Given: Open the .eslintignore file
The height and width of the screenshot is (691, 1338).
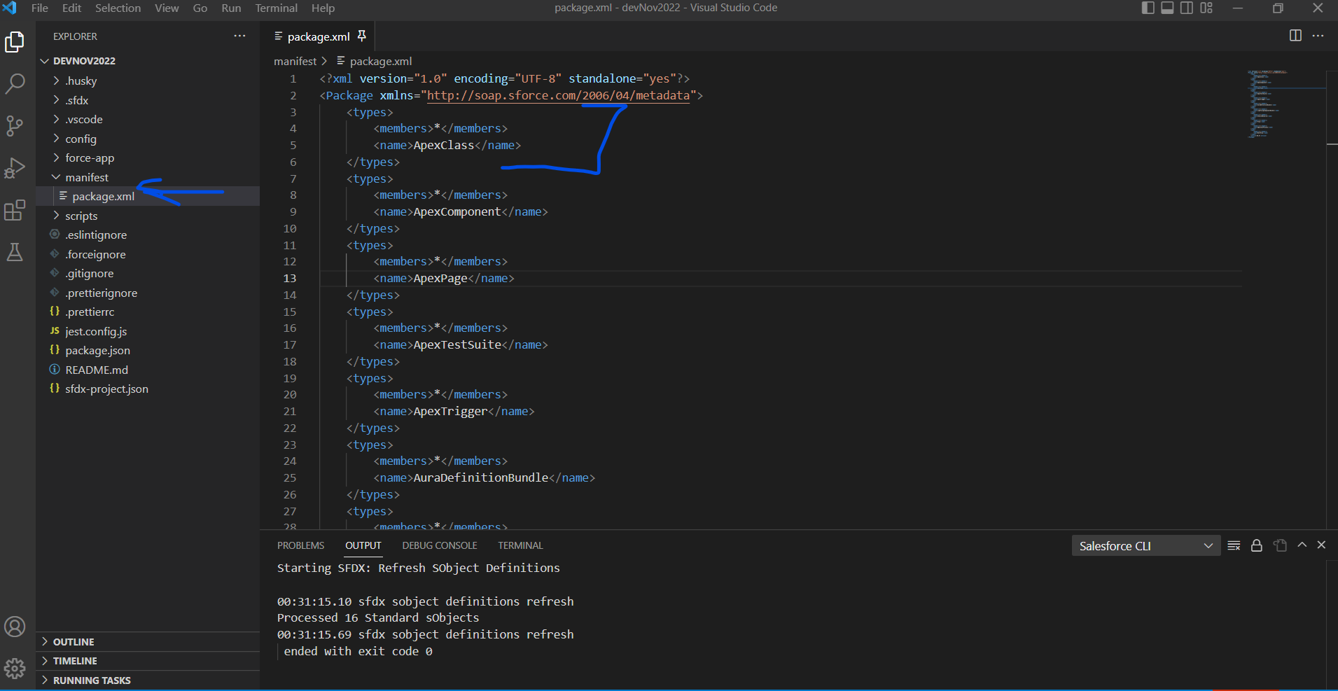Looking at the screenshot, I should [148, 235].
